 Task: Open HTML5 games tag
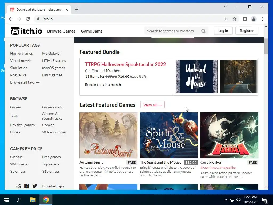pyautogui.click(x=54, y=61)
